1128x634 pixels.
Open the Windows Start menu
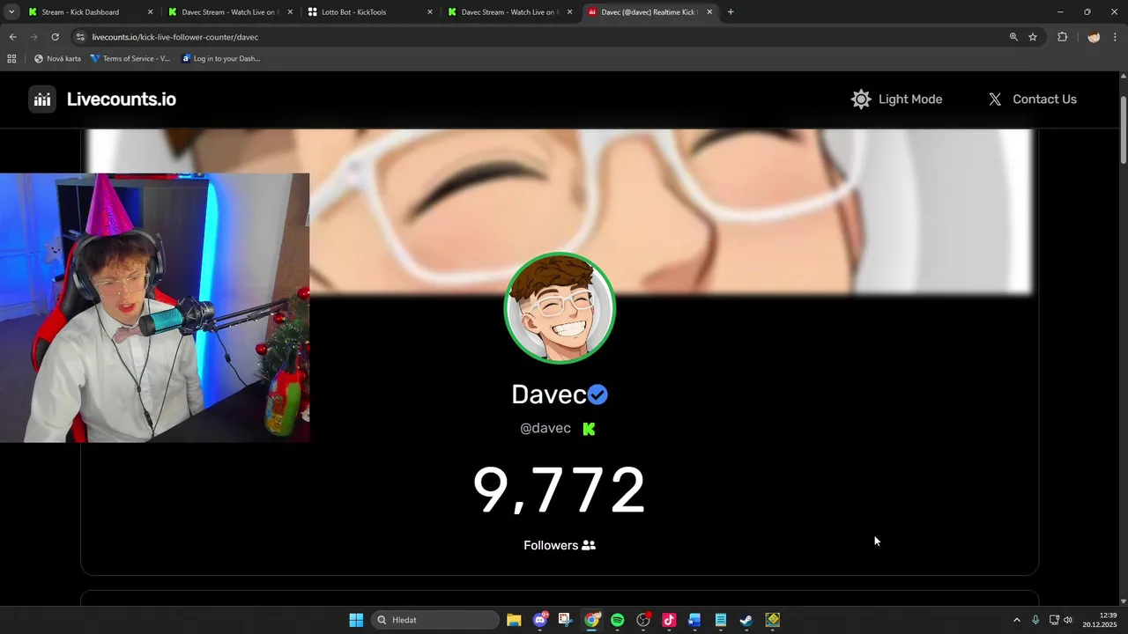tap(356, 620)
